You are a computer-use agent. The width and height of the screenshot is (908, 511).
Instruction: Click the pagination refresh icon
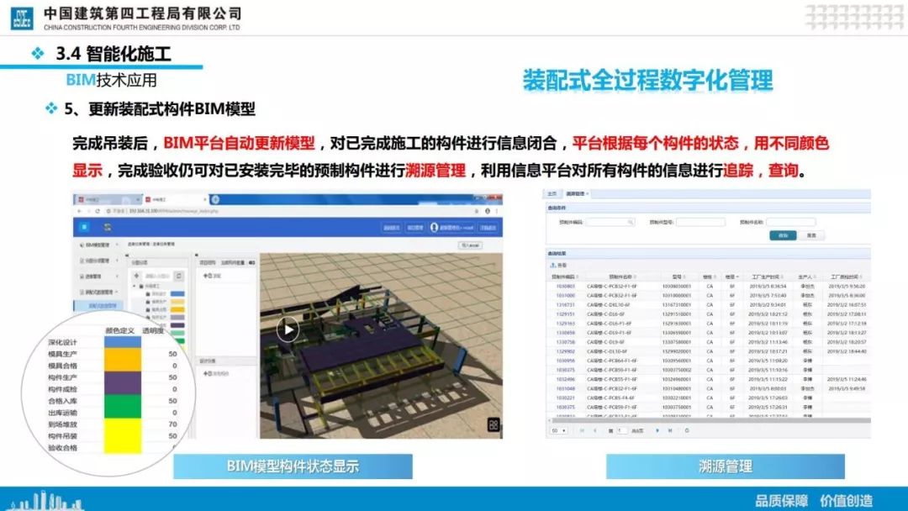(687, 430)
